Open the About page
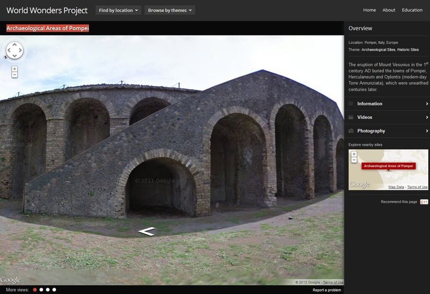 tap(389, 10)
